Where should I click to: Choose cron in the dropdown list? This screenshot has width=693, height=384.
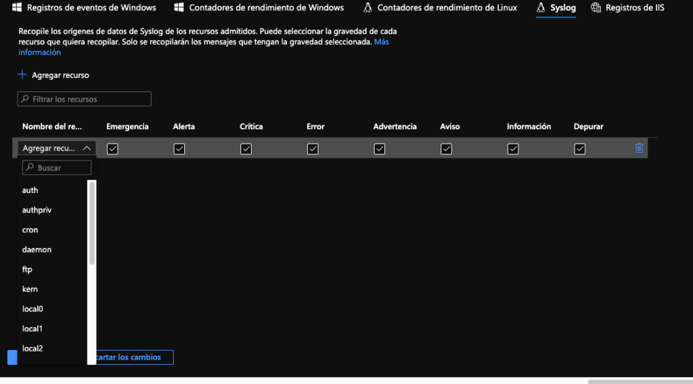coord(52,230)
